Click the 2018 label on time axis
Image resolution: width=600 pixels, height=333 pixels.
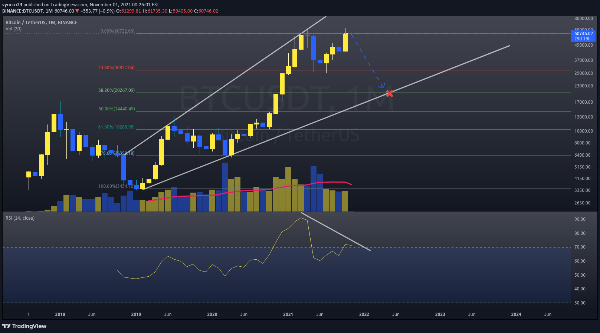[60, 314]
